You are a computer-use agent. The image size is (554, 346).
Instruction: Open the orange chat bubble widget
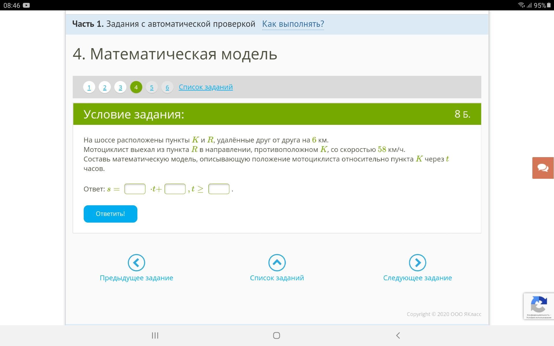pos(543,168)
